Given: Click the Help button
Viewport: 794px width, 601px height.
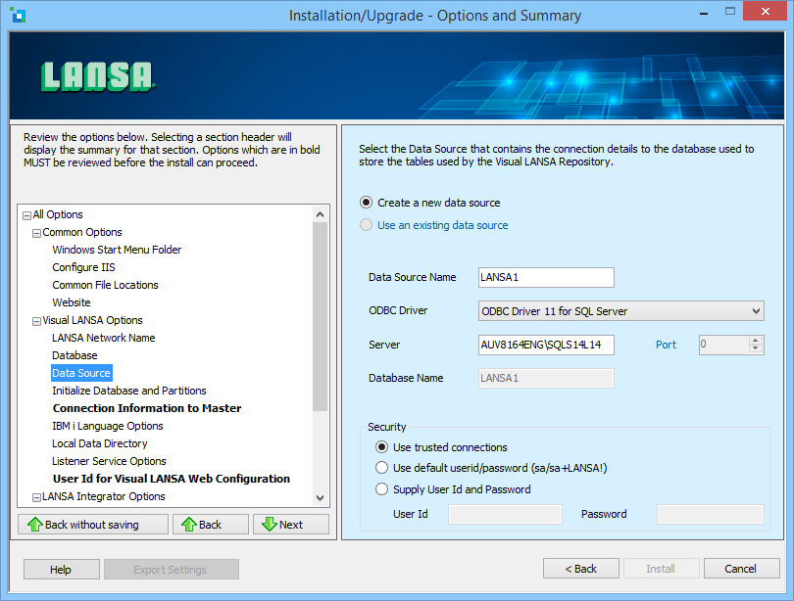Looking at the screenshot, I should [62, 569].
